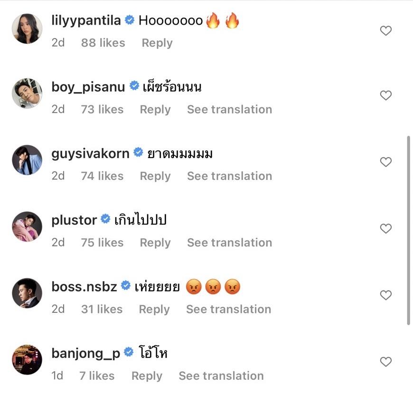Reply to boy_pisanu's comment

tap(155, 109)
